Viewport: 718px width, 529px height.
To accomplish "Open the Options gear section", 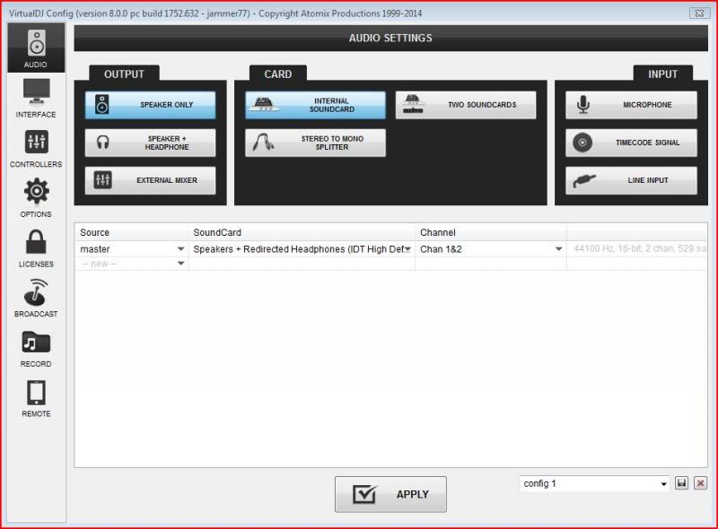I will [36, 197].
